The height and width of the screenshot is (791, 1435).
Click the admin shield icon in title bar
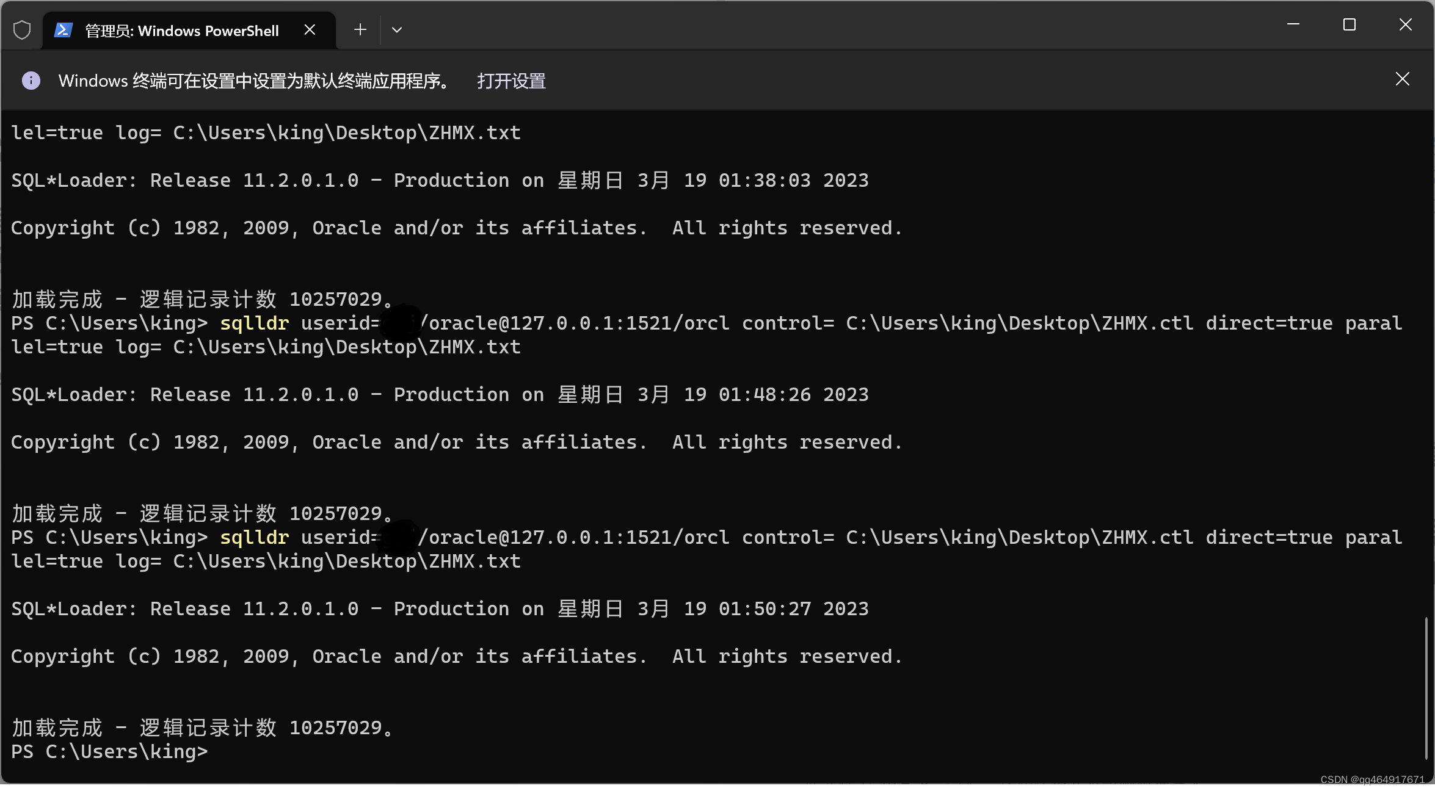[x=22, y=30]
